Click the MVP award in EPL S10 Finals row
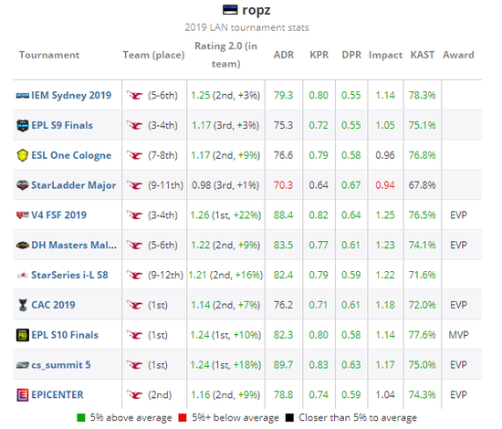502x429 pixels. pos(458,335)
